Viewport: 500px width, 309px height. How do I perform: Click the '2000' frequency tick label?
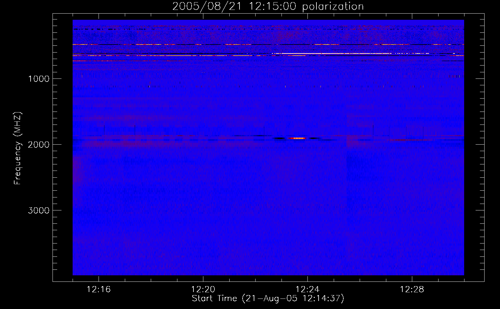tap(39, 145)
